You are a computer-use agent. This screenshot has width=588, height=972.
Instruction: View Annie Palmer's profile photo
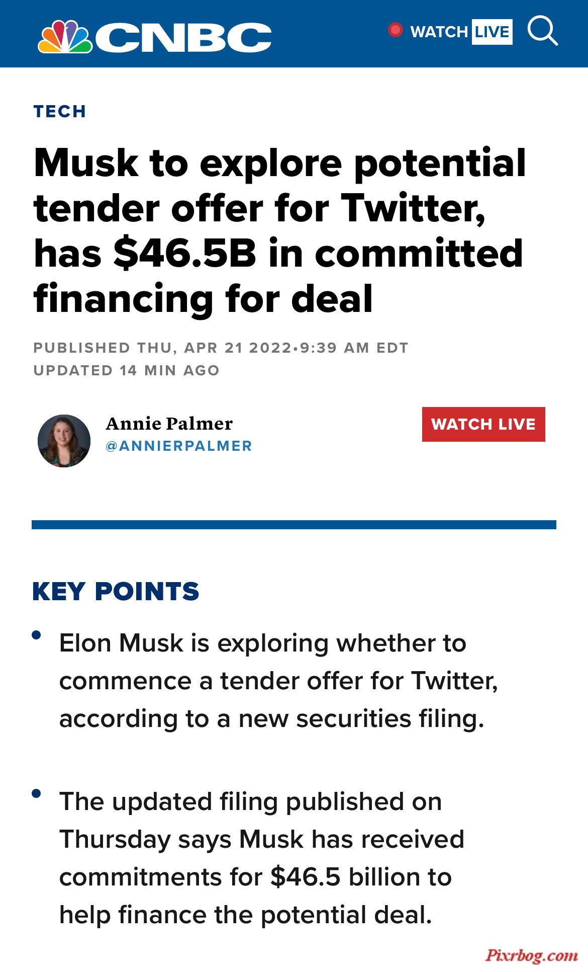pyautogui.click(x=64, y=441)
